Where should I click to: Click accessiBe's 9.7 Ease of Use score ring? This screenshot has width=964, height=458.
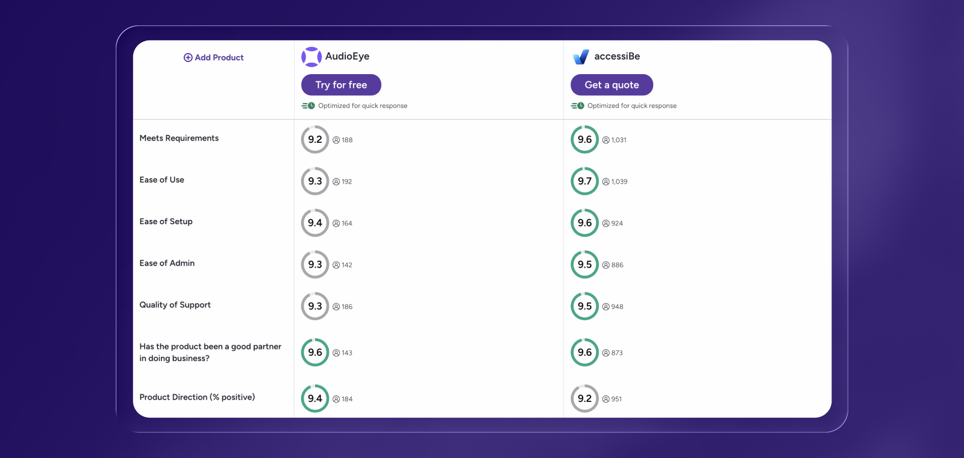tap(584, 181)
